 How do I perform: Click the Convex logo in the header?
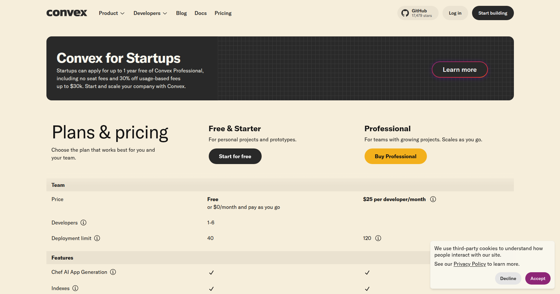[x=67, y=13]
